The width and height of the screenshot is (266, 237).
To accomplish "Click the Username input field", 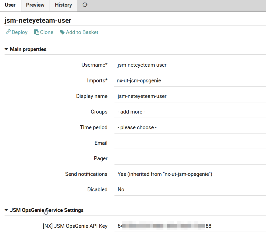I will tap(190, 65).
